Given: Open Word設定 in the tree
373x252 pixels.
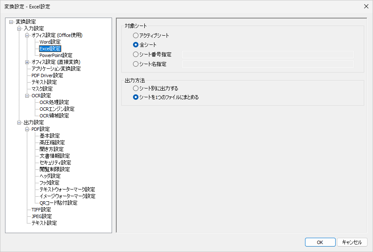Looking at the screenshot, I should coord(50,42).
